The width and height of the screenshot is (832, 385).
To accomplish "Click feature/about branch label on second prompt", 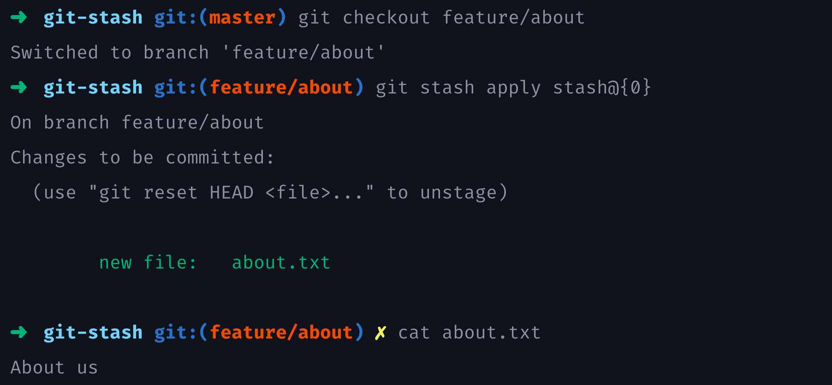I will click(x=281, y=87).
